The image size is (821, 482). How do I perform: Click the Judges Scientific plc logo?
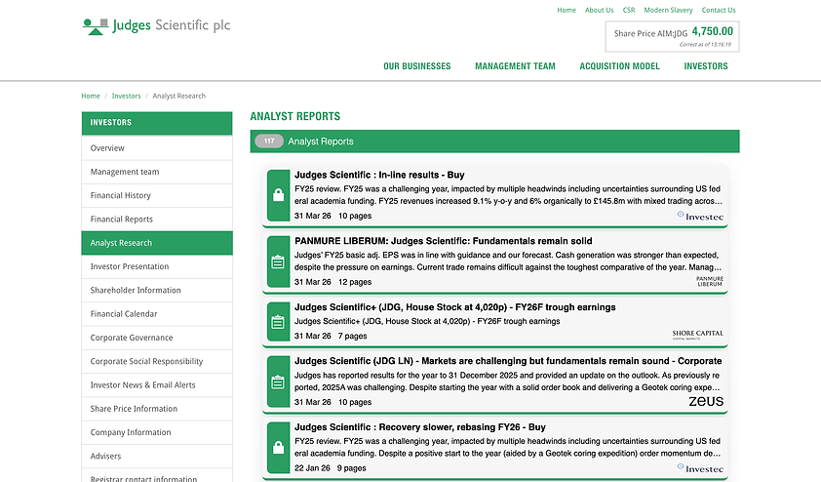[157, 25]
